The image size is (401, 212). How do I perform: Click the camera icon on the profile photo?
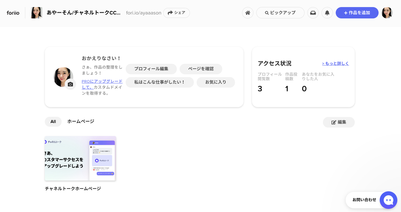pos(70,84)
